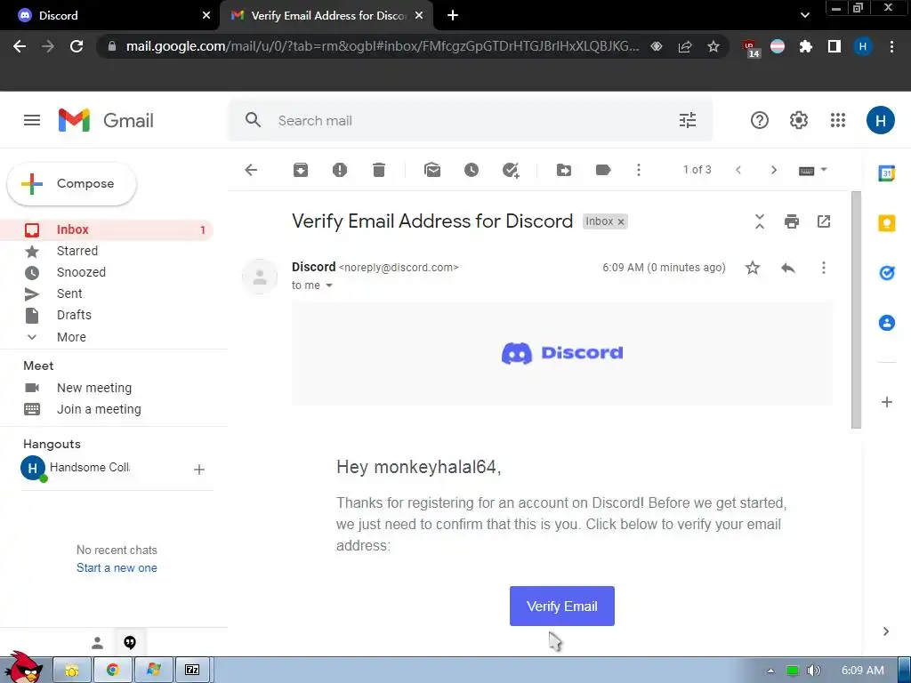Move email to folder icon

(x=564, y=170)
